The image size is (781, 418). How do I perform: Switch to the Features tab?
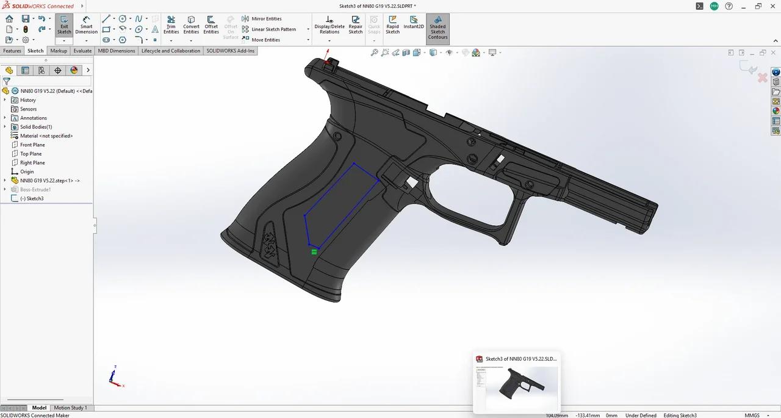(12, 51)
